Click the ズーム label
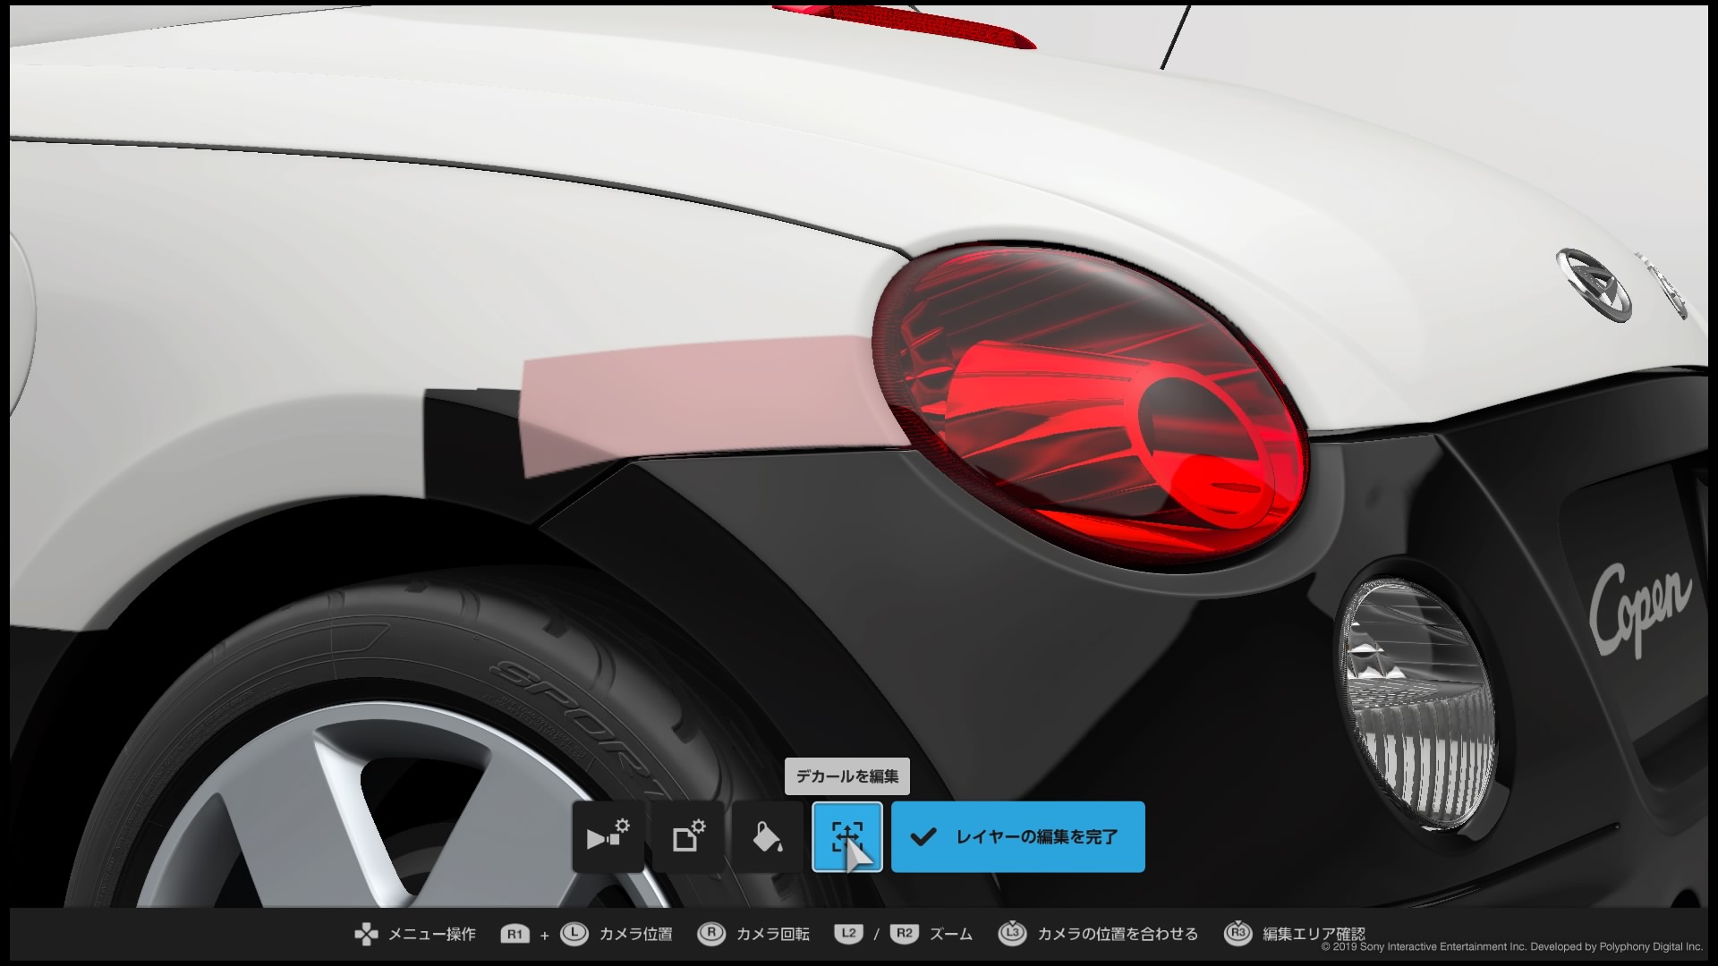This screenshot has height=966, width=1718. tap(951, 935)
